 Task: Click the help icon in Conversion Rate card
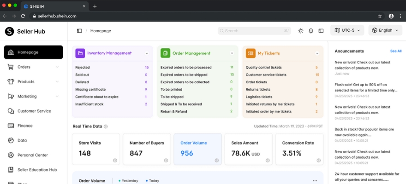pyautogui.click(x=319, y=160)
